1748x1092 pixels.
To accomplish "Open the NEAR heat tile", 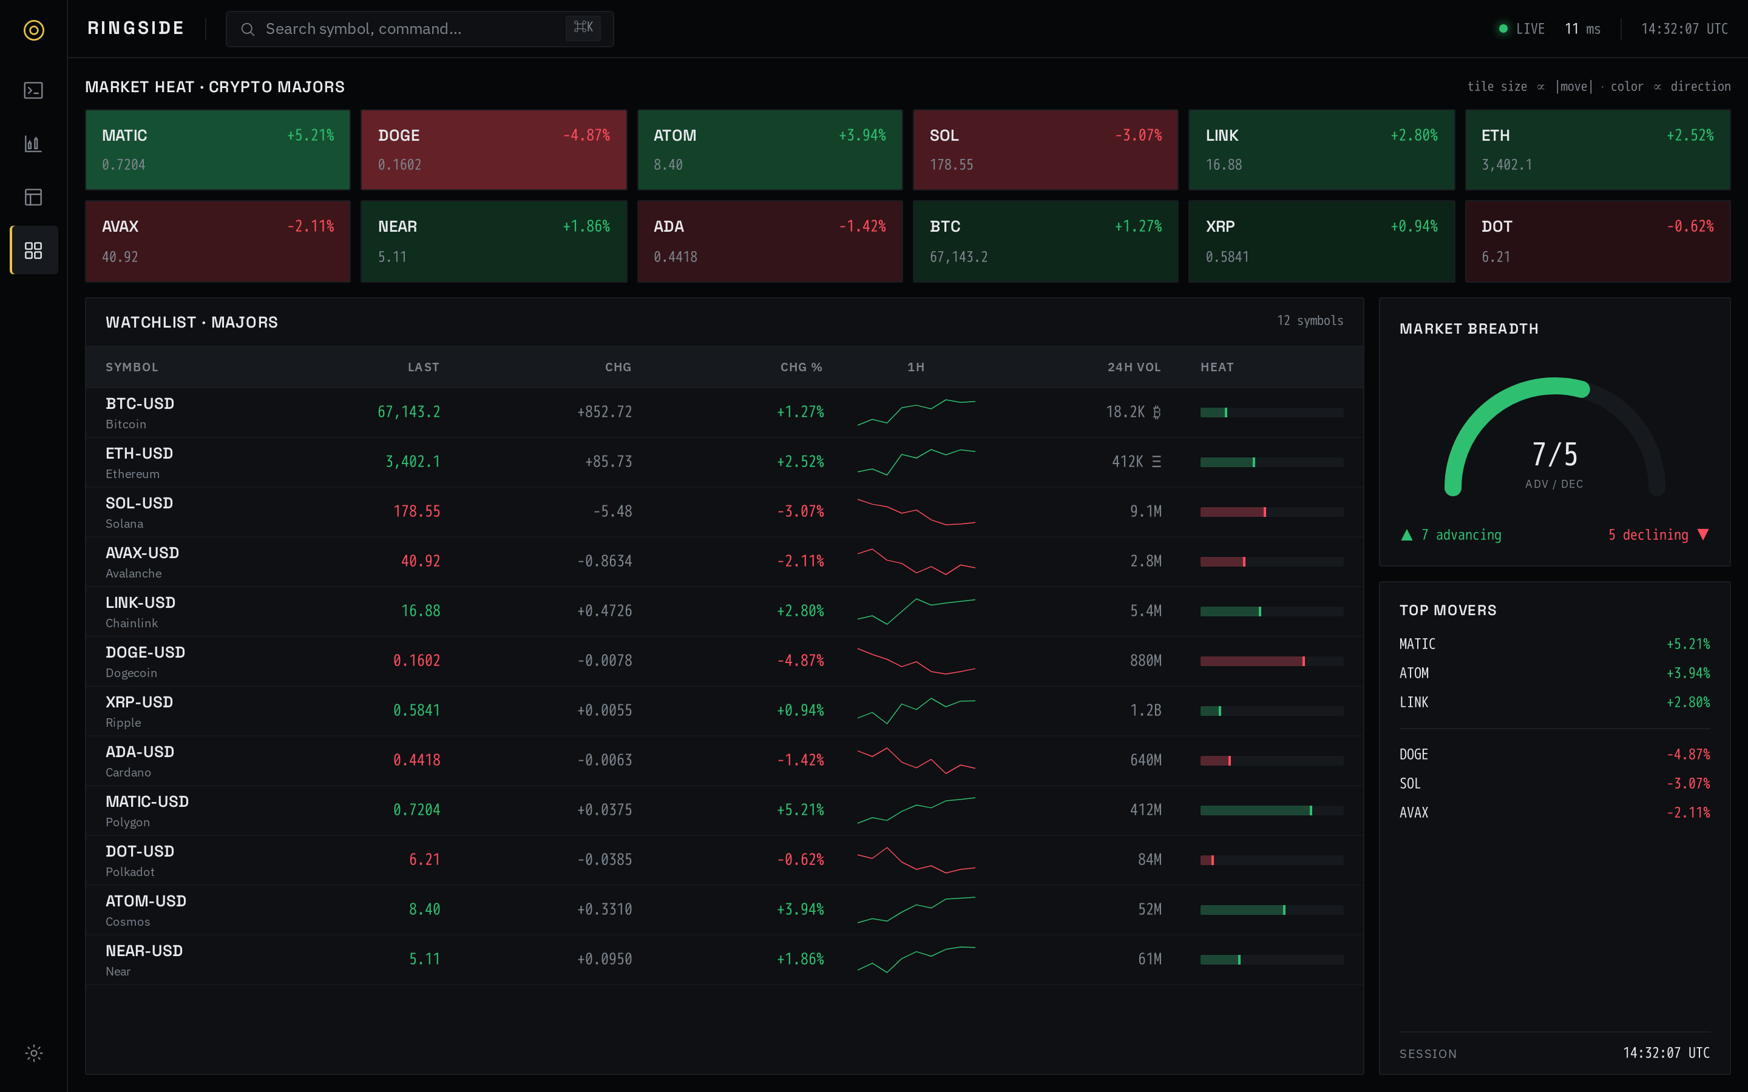I will 494,241.
